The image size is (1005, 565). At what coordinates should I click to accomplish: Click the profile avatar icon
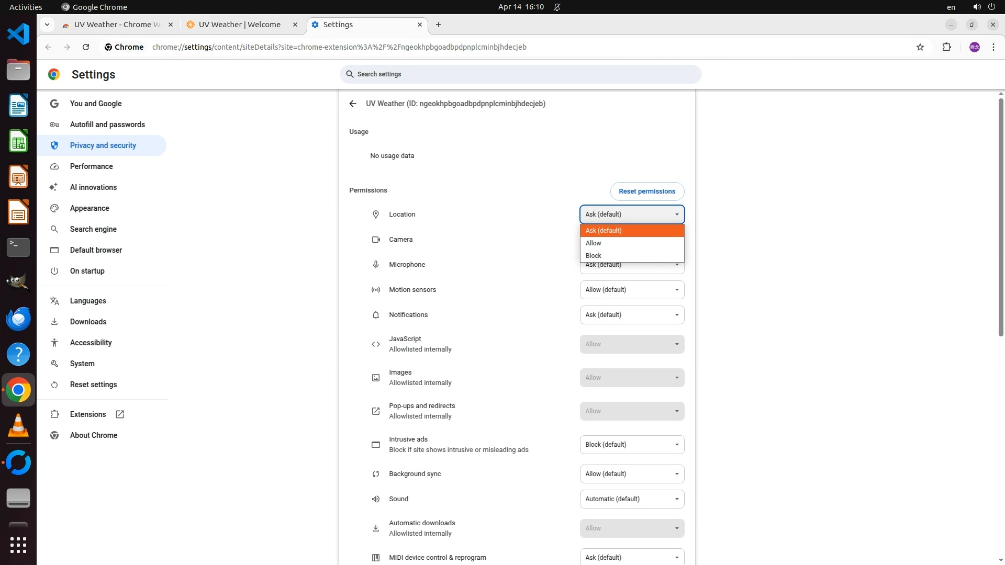click(974, 47)
